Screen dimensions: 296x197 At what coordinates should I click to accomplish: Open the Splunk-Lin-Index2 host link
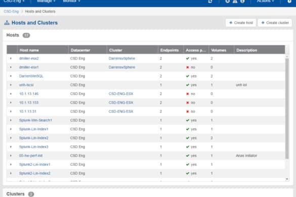pyautogui.click(x=34, y=138)
